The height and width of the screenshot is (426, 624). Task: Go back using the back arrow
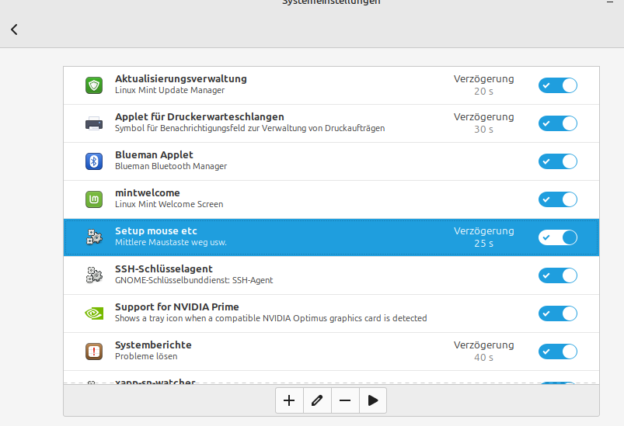click(14, 29)
